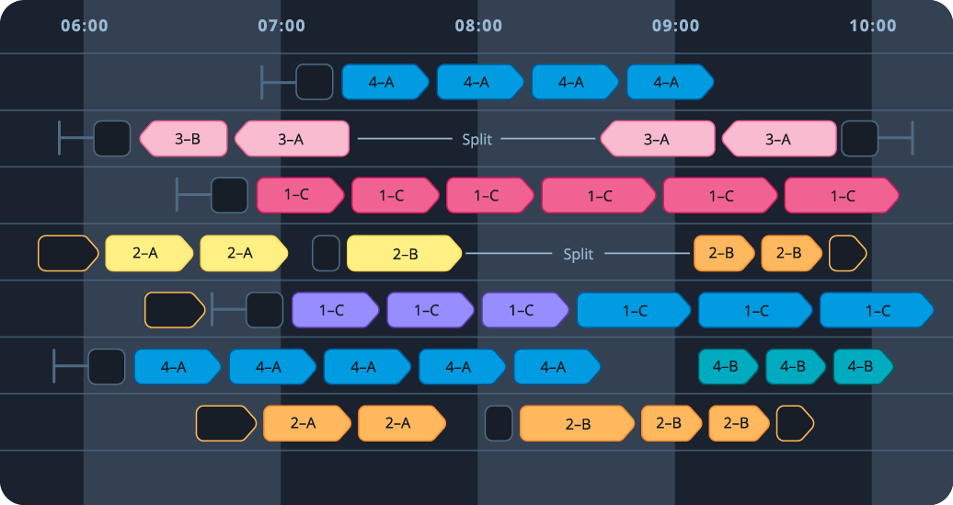Select empty outlined arrow ending the bottom row
Viewport: 953px width, 505px height.
[x=795, y=424]
